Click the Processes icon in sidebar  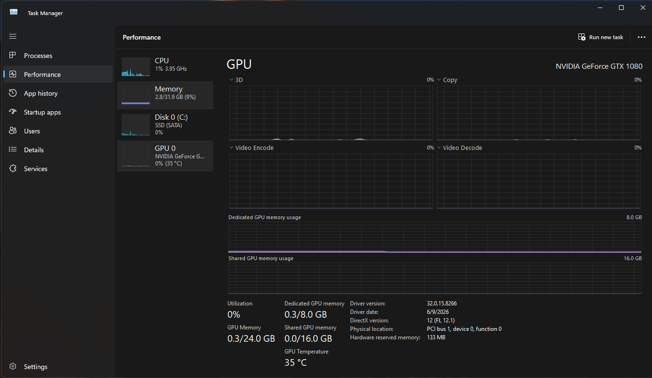click(x=13, y=56)
